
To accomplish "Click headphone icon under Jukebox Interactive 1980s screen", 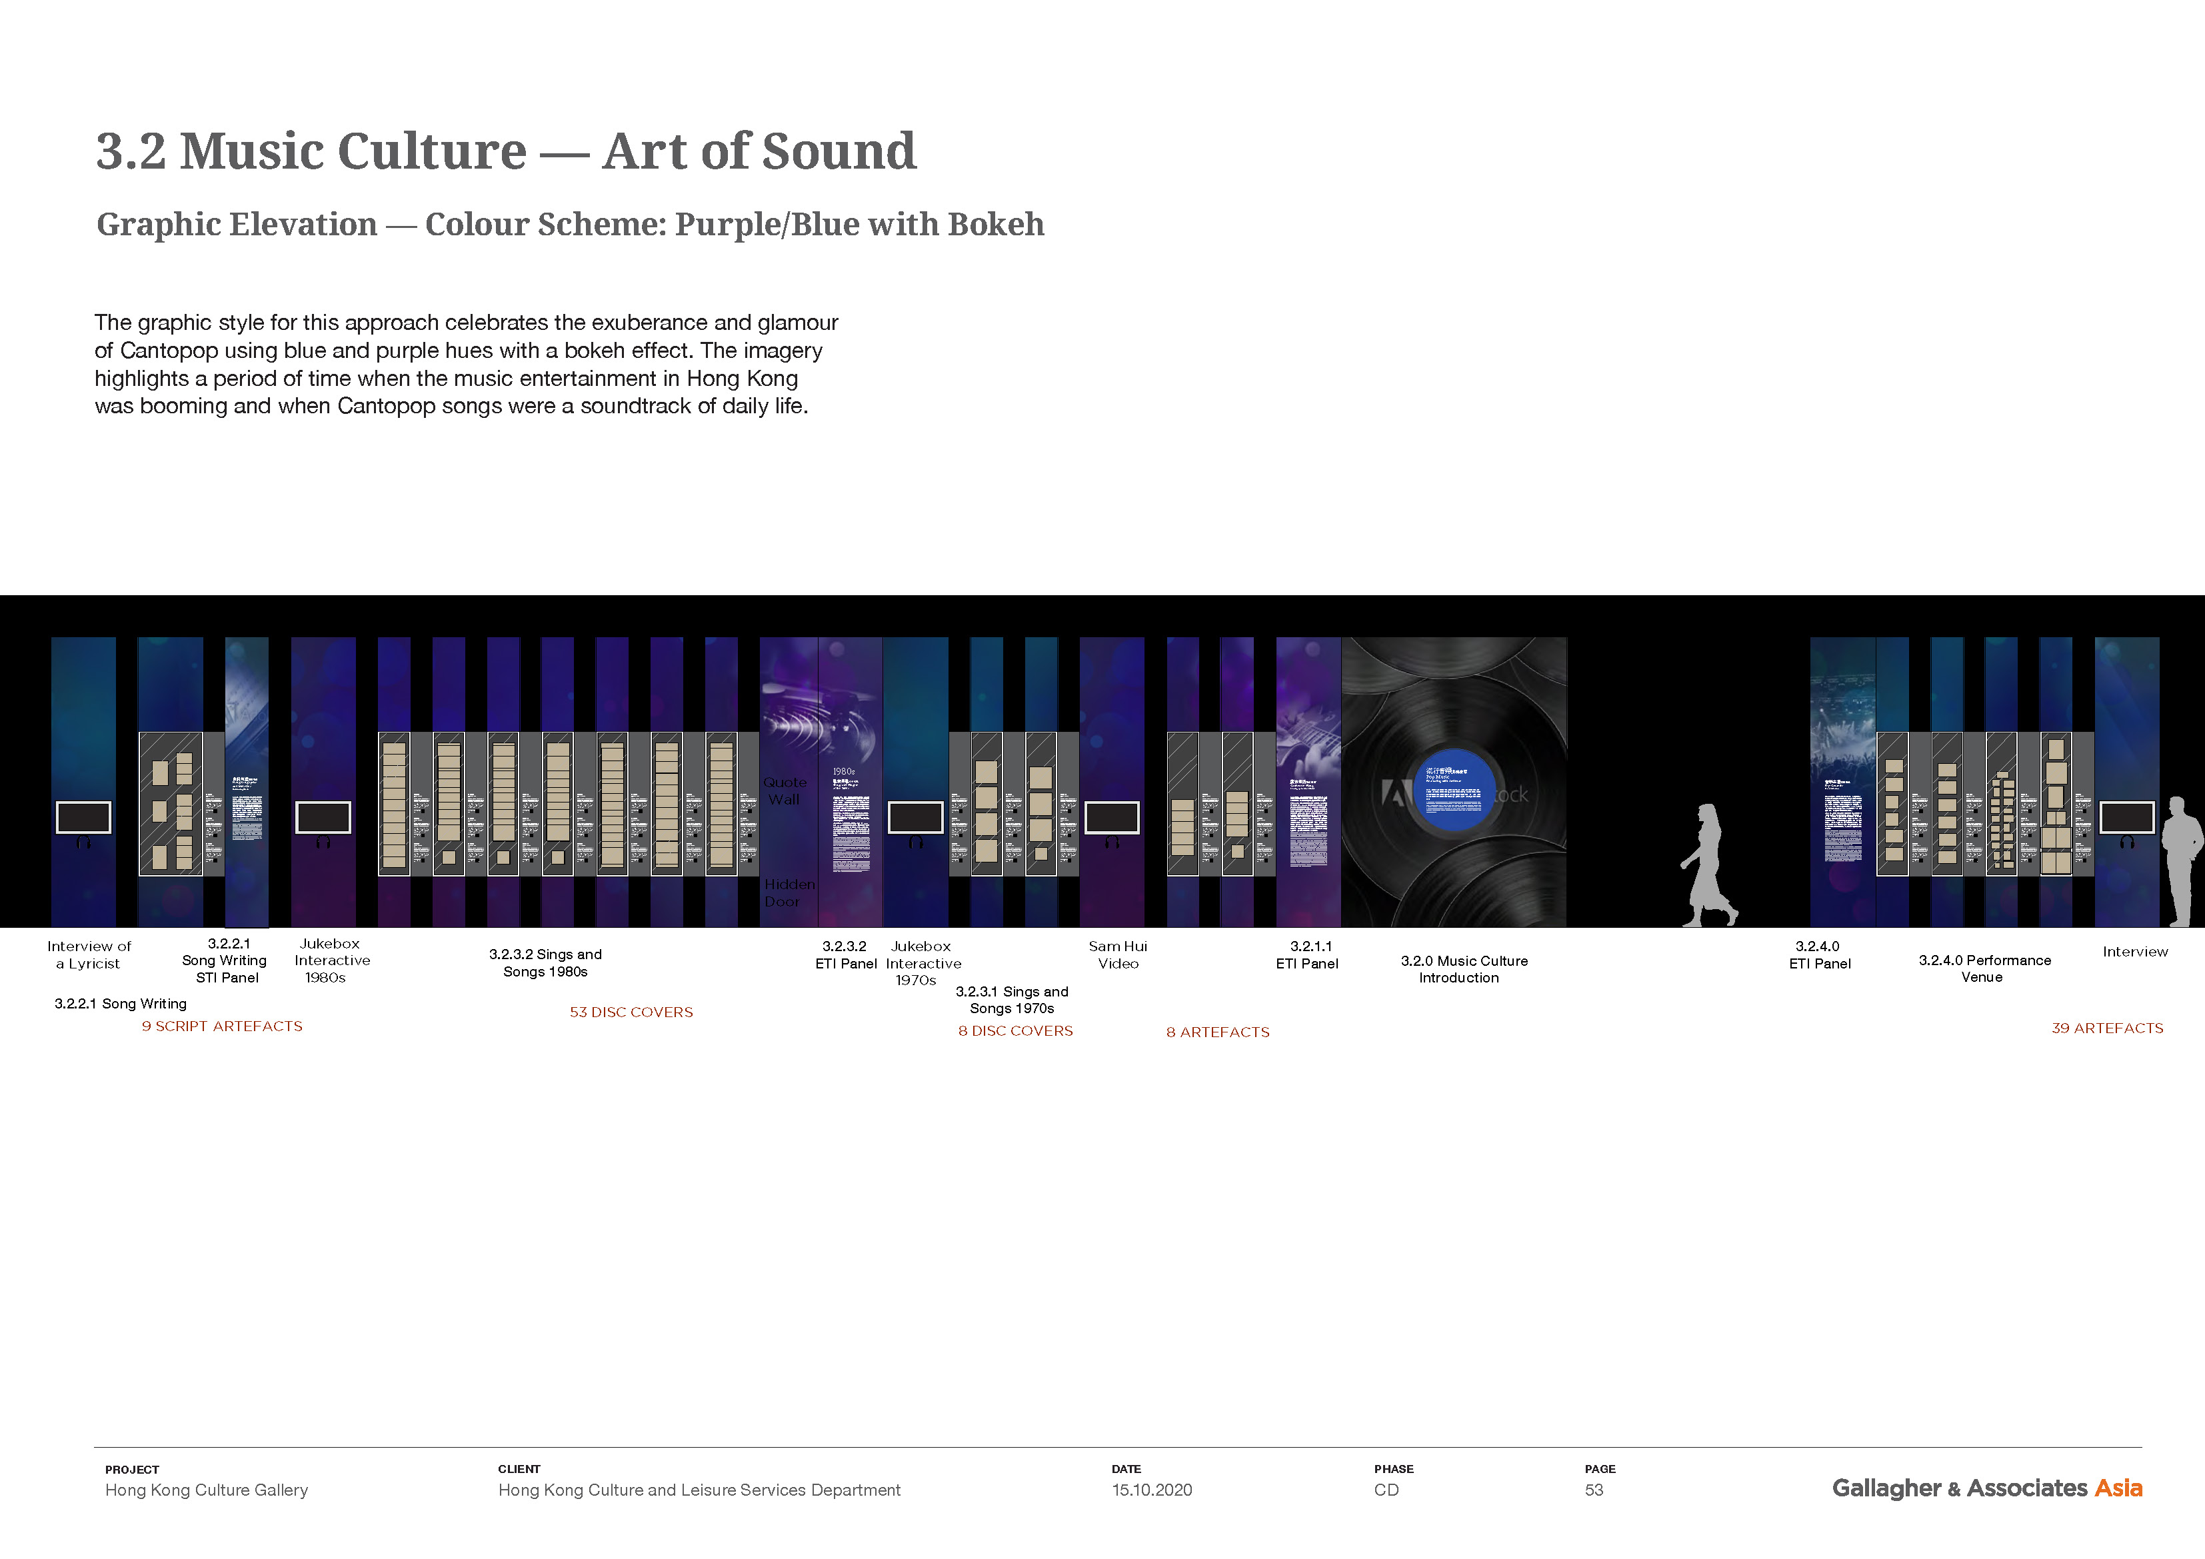I will click(x=323, y=842).
